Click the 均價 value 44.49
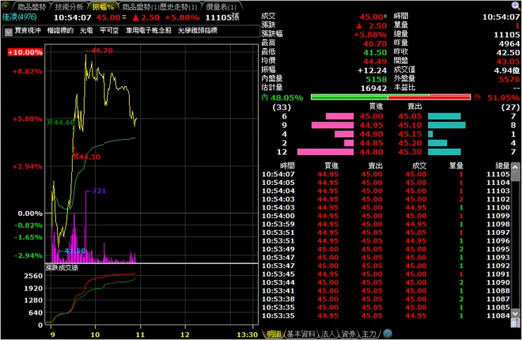This screenshot has width=522, height=340. click(x=375, y=61)
